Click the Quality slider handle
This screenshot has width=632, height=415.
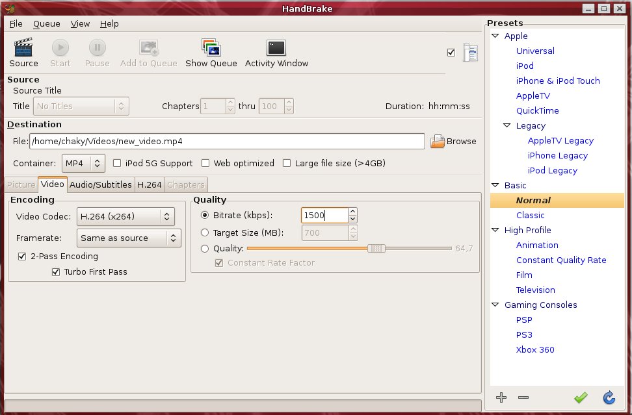point(376,248)
